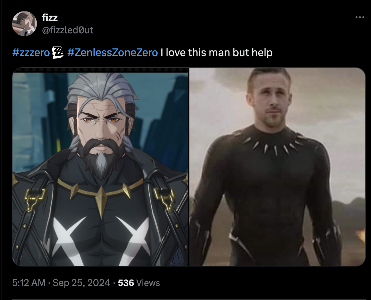This screenshot has height=300, width=371.
Task: Click the film-strip border above left image
Action: coord(100,70)
